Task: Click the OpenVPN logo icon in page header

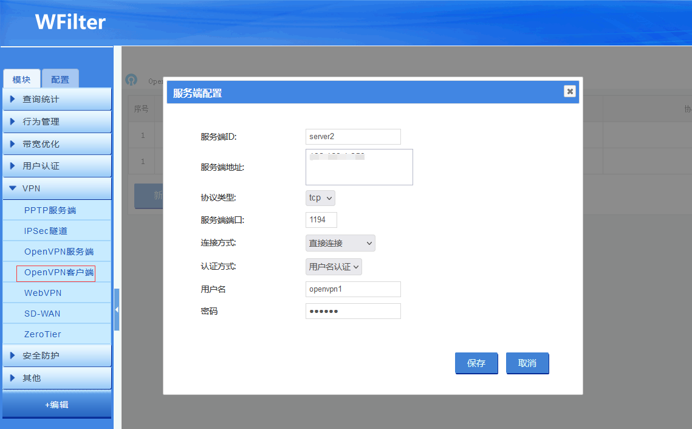Action: coord(131,80)
